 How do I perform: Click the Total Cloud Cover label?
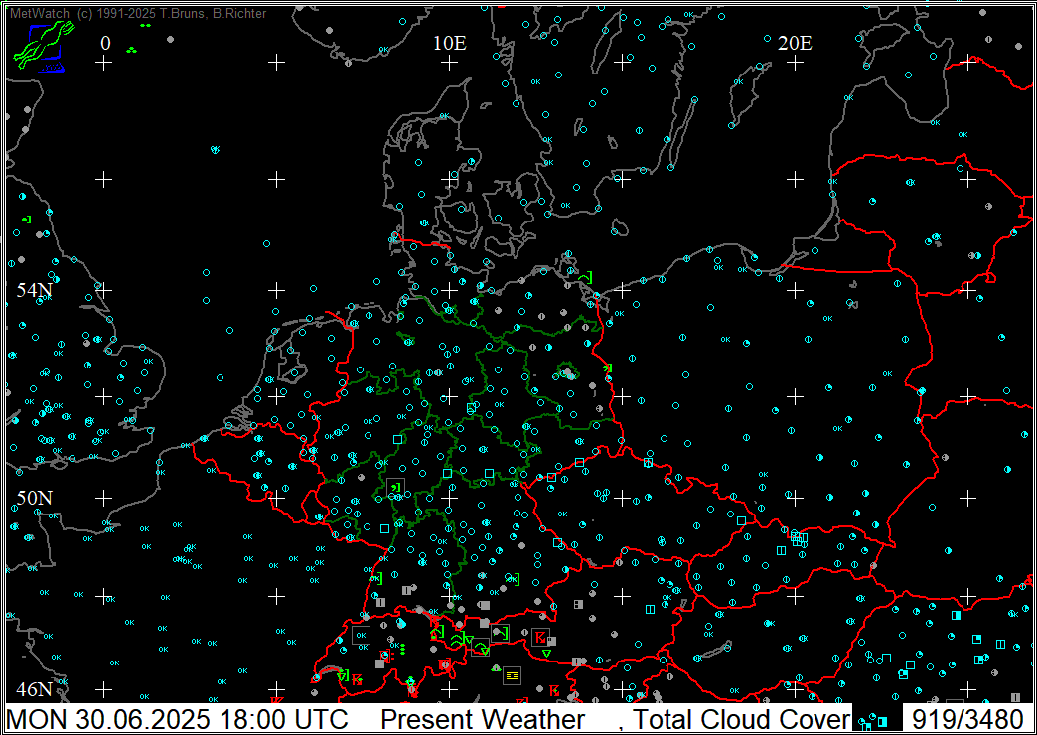741,718
